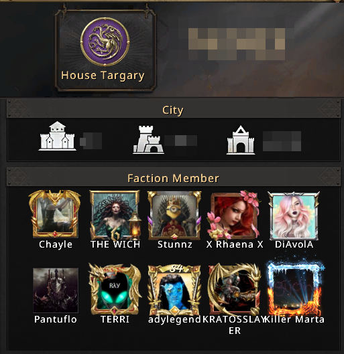
Task: Click the House Targaryen dragon emblem
Action: tap(105, 41)
